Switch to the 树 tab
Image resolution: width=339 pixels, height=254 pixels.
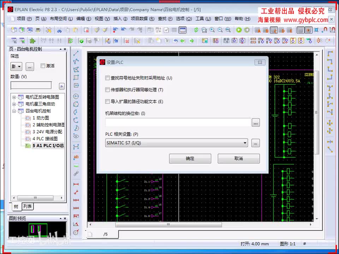point(16,206)
